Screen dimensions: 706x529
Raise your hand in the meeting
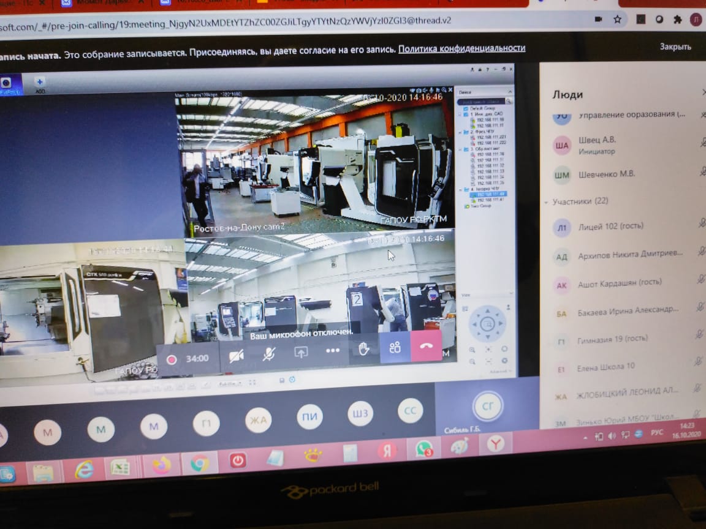(x=364, y=348)
